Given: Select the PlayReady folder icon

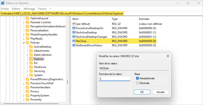Looking at the screenshot, I should point(27,39).
